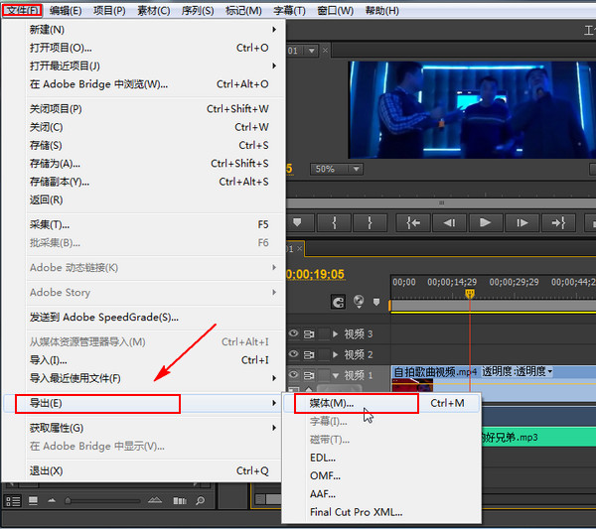
Task: Choose 媒体(M)... from export submenu
Action: 381,403
